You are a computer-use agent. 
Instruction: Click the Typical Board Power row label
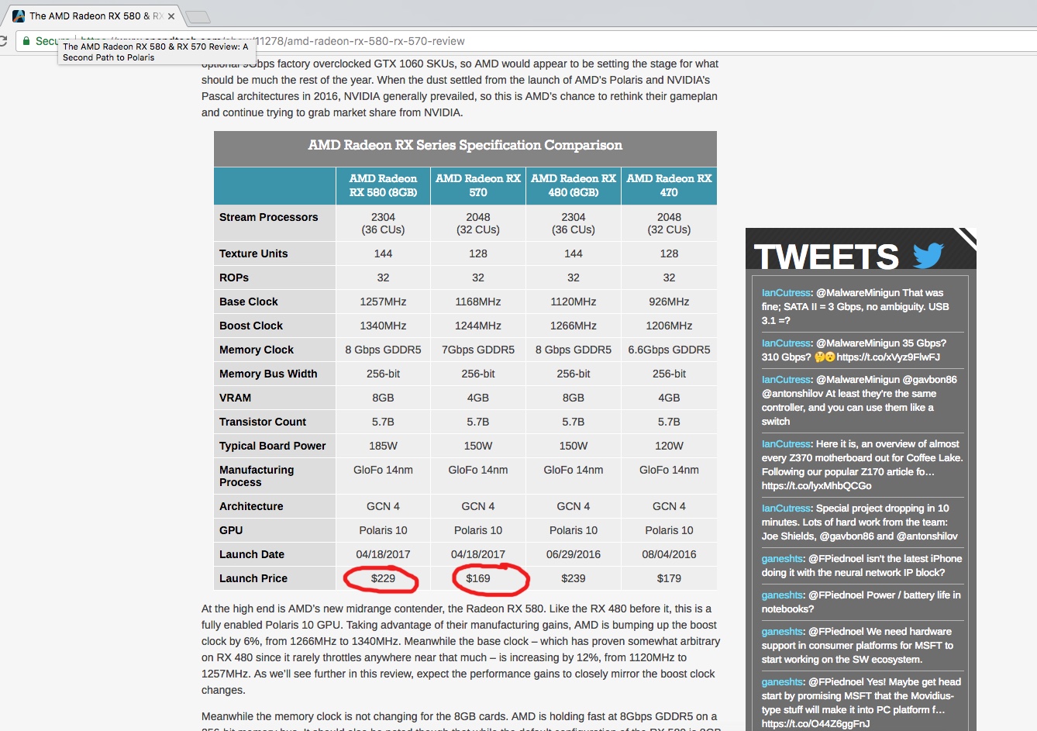272,446
